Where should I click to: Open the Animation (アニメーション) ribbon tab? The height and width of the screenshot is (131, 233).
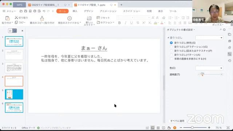tap(108, 11)
